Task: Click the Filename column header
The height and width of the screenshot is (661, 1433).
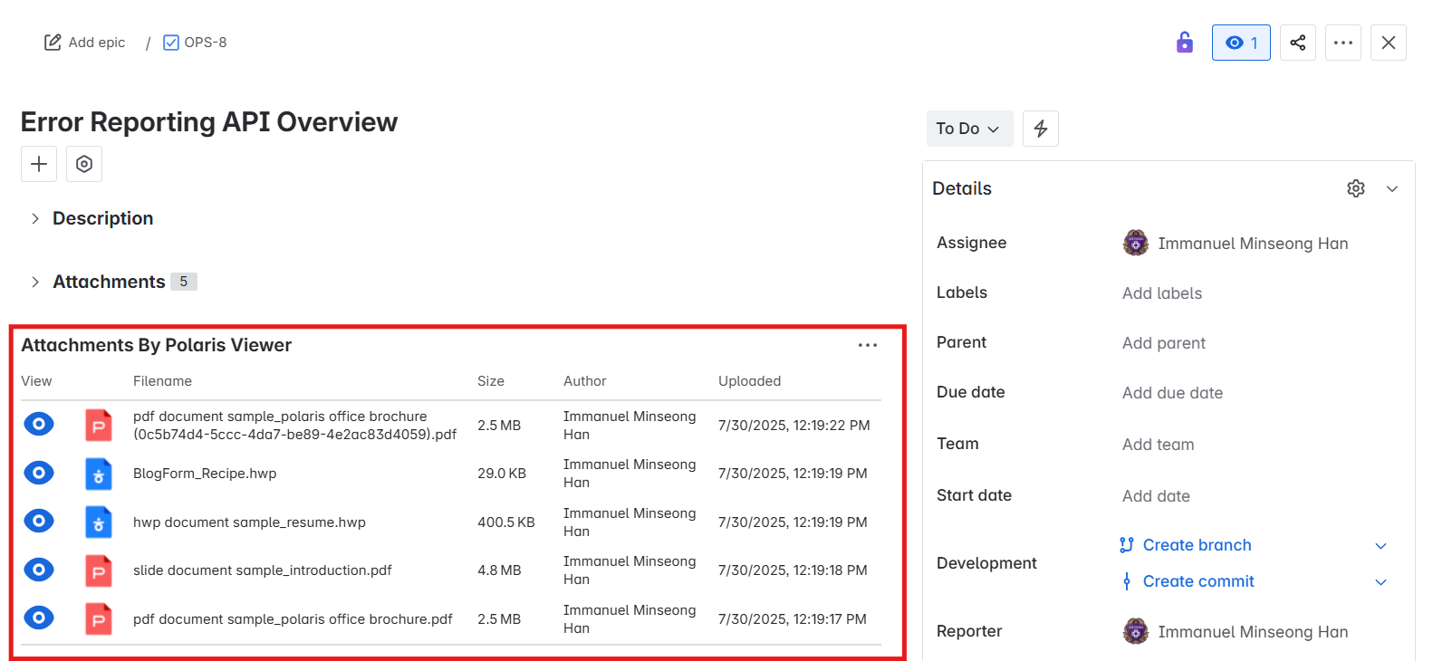Action: [162, 381]
